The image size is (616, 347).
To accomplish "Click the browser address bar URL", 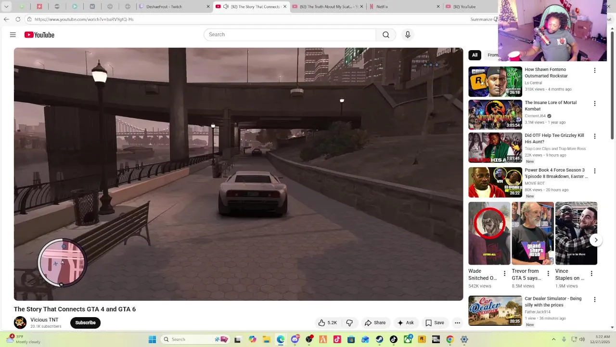I will pyautogui.click(x=84, y=19).
